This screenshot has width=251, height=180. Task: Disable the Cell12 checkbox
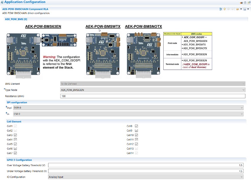coord(136,144)
